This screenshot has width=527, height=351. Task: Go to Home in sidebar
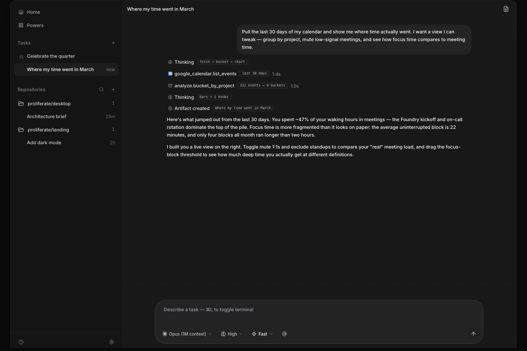pos(33,12)
